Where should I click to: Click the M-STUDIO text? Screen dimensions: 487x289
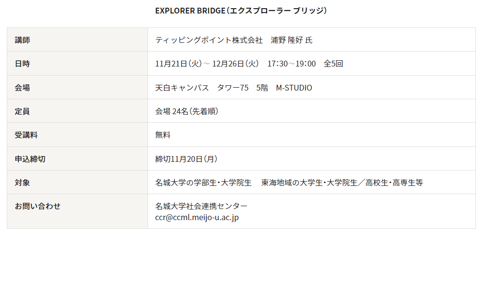(x=294, y=88)
